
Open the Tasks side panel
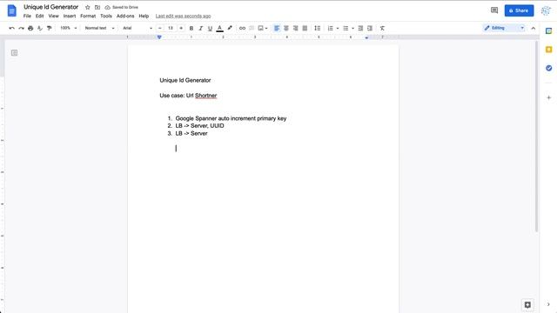(549, 68)
